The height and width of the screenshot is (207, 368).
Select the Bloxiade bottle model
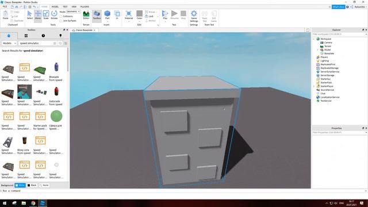pos(56,67)
